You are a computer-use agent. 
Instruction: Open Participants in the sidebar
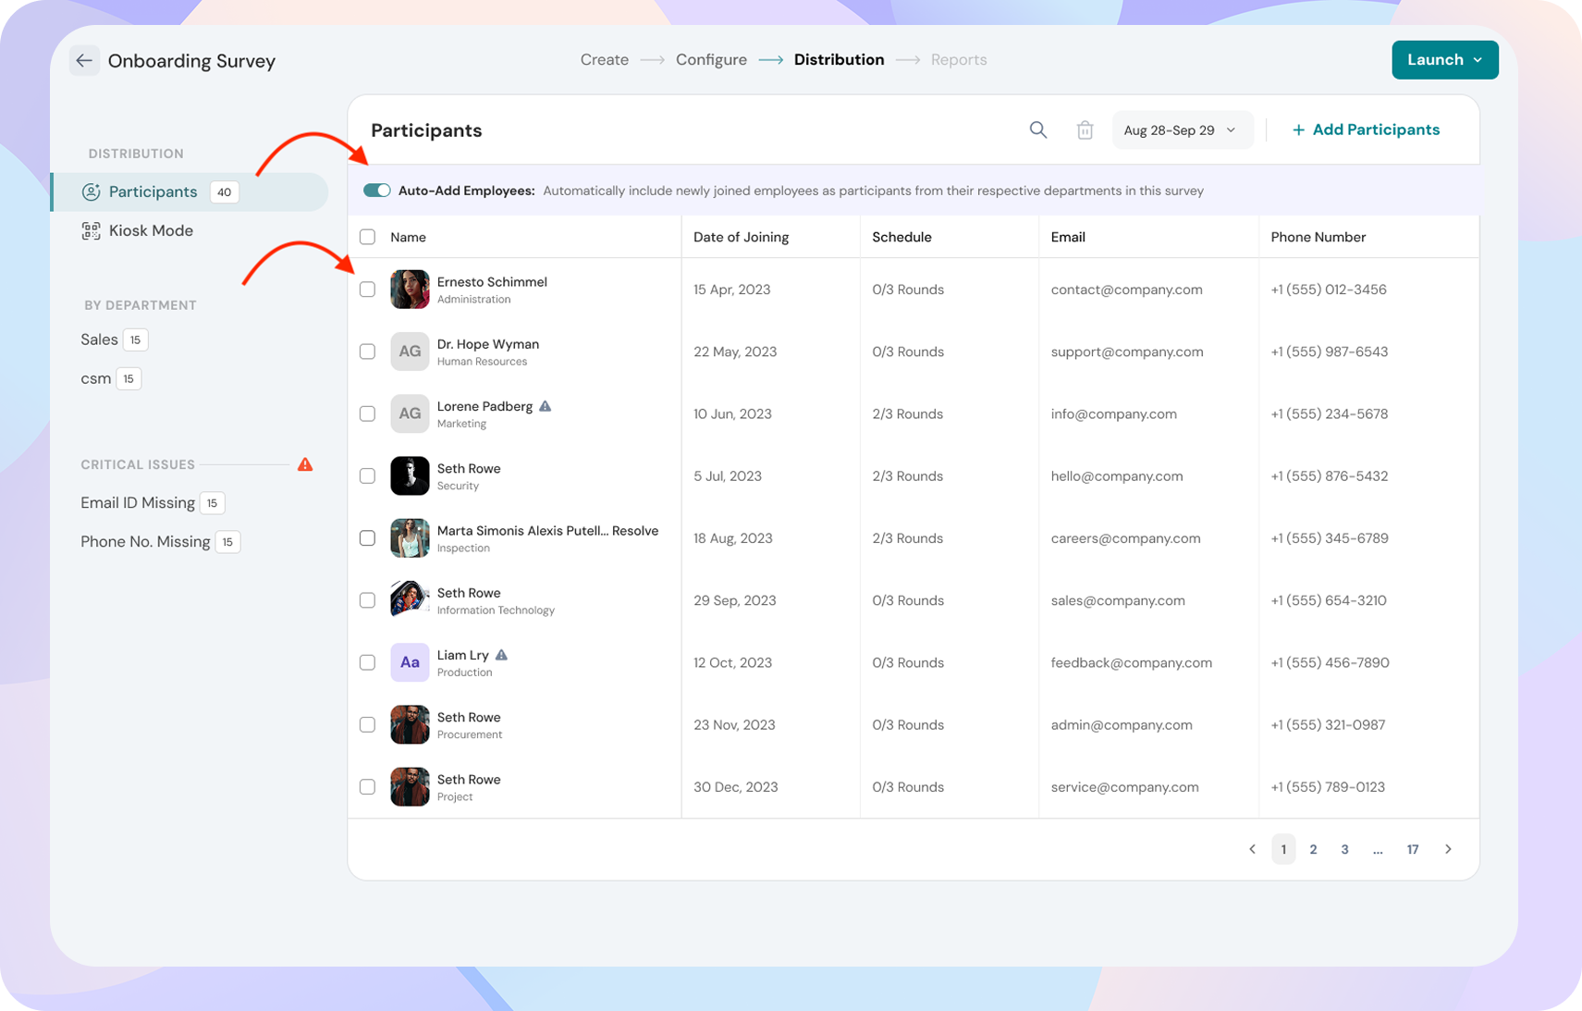pos(190,192)
